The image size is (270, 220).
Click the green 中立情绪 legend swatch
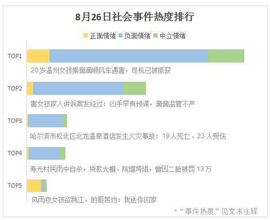point(155,36)
